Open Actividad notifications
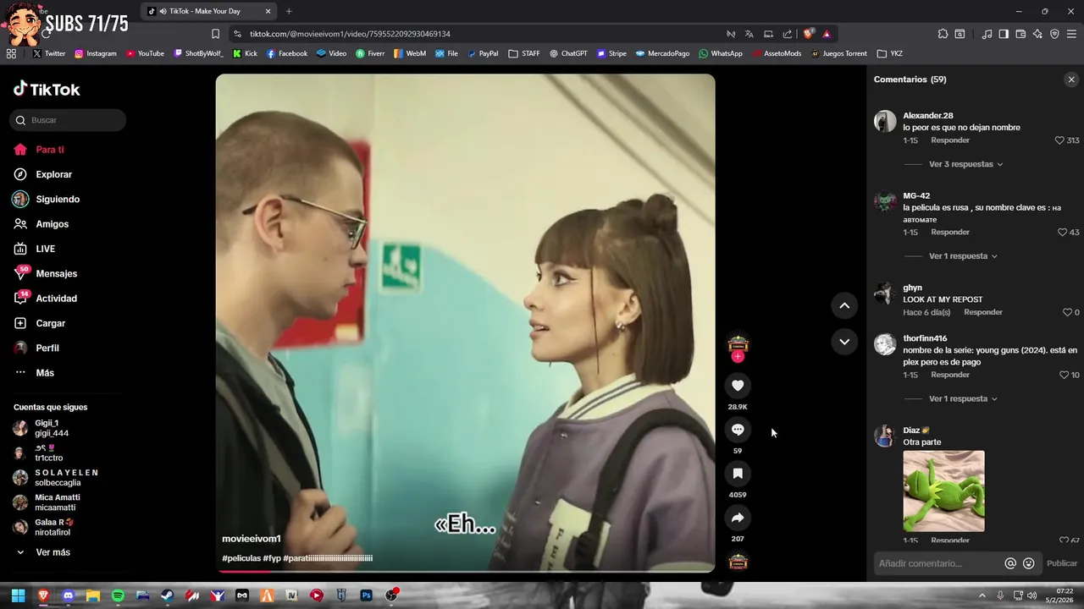The width and height of the screenshot is (1084, 609). coord(46,299)
